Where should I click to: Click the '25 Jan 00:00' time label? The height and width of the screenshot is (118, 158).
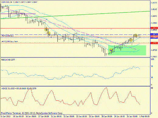click(x=94, y=116)
